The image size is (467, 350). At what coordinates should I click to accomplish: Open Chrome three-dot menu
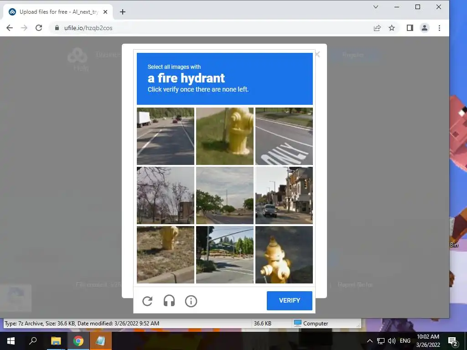pyautogui.click(x=439, y=28)
